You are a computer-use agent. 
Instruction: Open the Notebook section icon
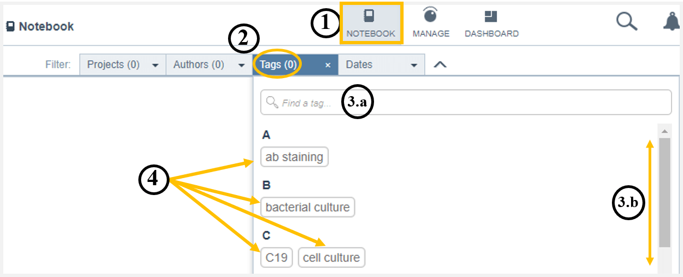tap(371, 15)
